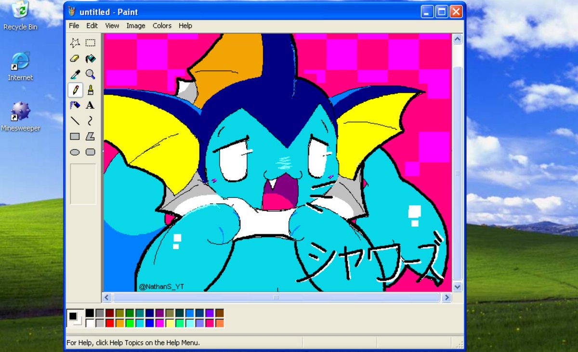Image resolution: width=578 pixels, height=352 pixels.
Task: Select the rectangular Select tool
Action: (90, 43)
